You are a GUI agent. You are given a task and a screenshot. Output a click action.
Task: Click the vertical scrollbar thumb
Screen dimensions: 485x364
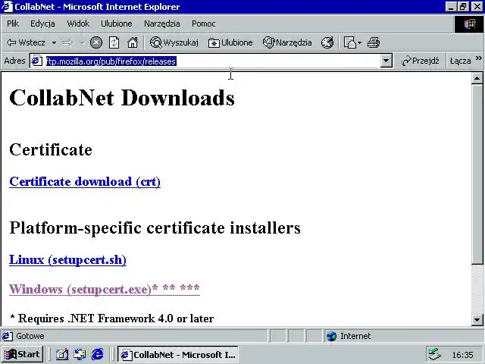tap(477, 174)
